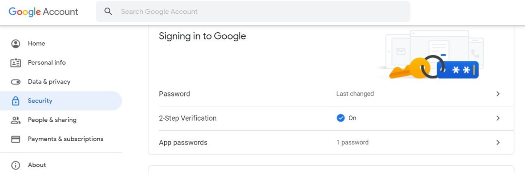The image size is (525, 173).
Task: Open the Password settings row
Action: 331,94
